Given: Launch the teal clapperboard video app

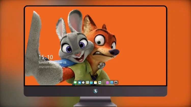Looking at the screenshot, I should pyautogui.click(x=91, y=82).
